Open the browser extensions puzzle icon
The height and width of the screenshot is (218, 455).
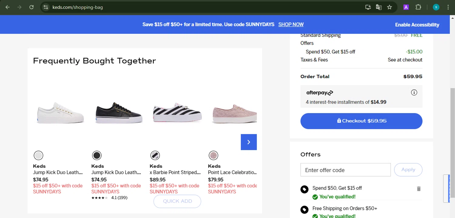click(418, 7)
